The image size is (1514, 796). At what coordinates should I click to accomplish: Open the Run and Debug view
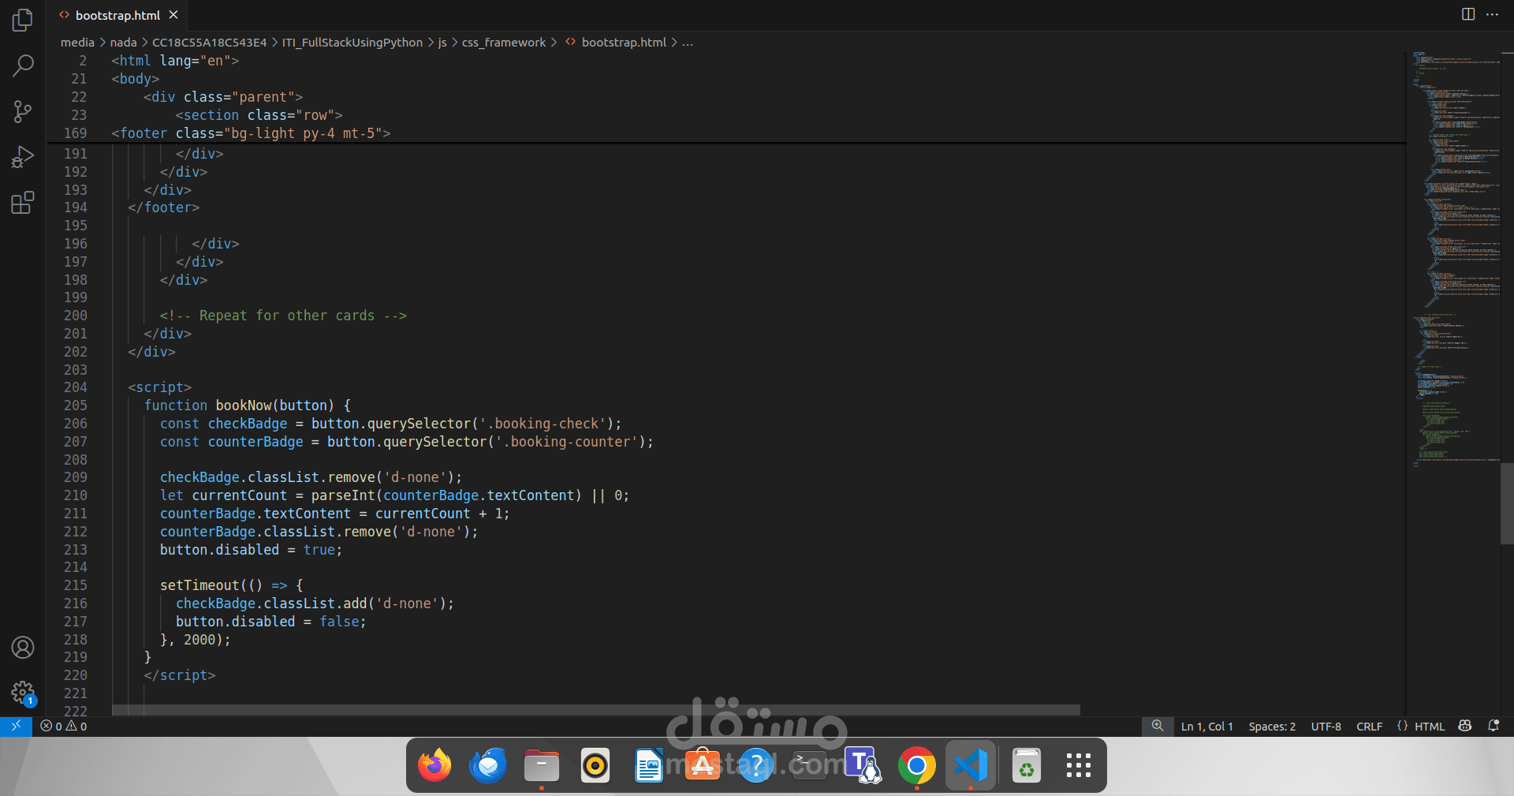tap(23, 157)
